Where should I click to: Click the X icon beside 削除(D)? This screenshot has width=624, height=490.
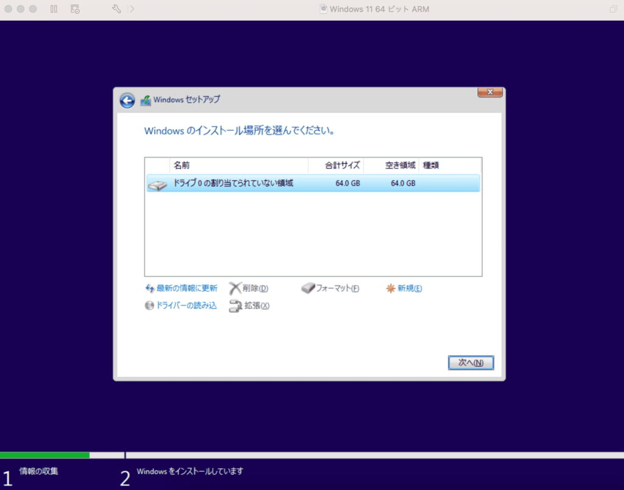(x=235, y=288)
